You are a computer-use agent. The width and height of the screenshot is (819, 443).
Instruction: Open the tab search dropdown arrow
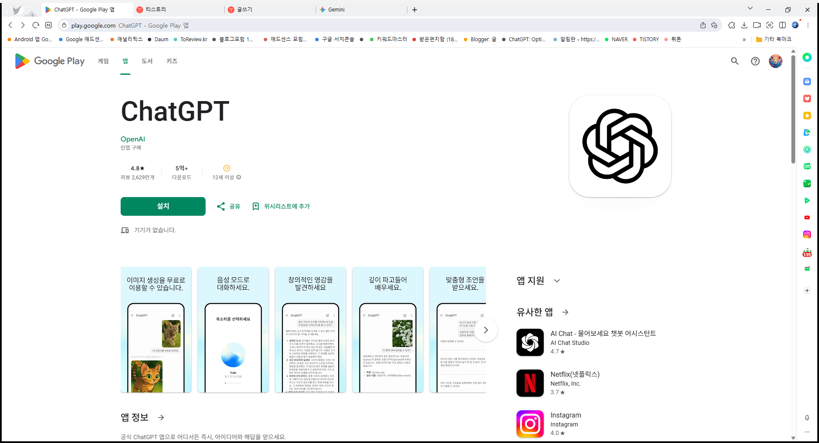750,8
